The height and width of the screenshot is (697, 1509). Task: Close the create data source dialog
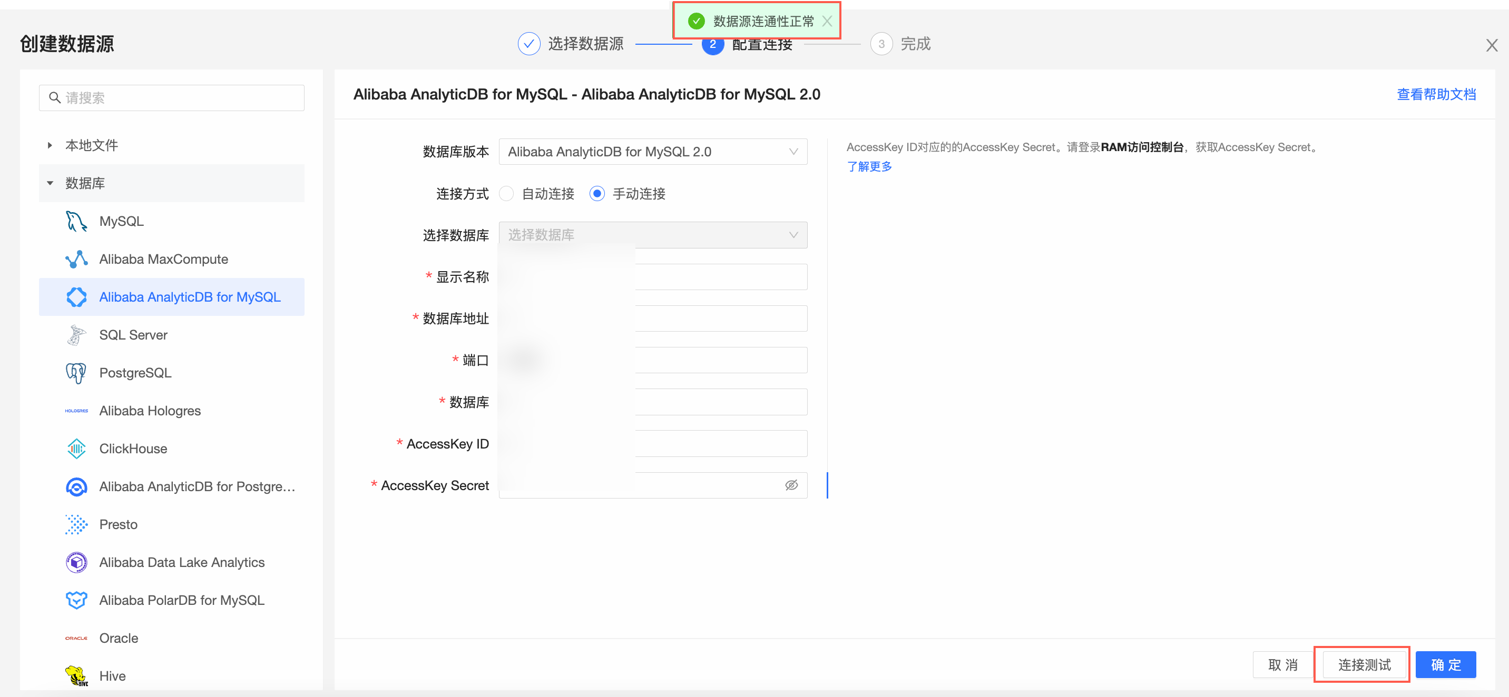(1492, 46)
